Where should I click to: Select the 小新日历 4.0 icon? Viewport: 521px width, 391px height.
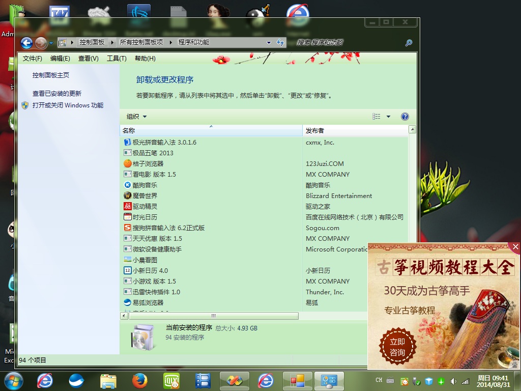tap(128, 270)
